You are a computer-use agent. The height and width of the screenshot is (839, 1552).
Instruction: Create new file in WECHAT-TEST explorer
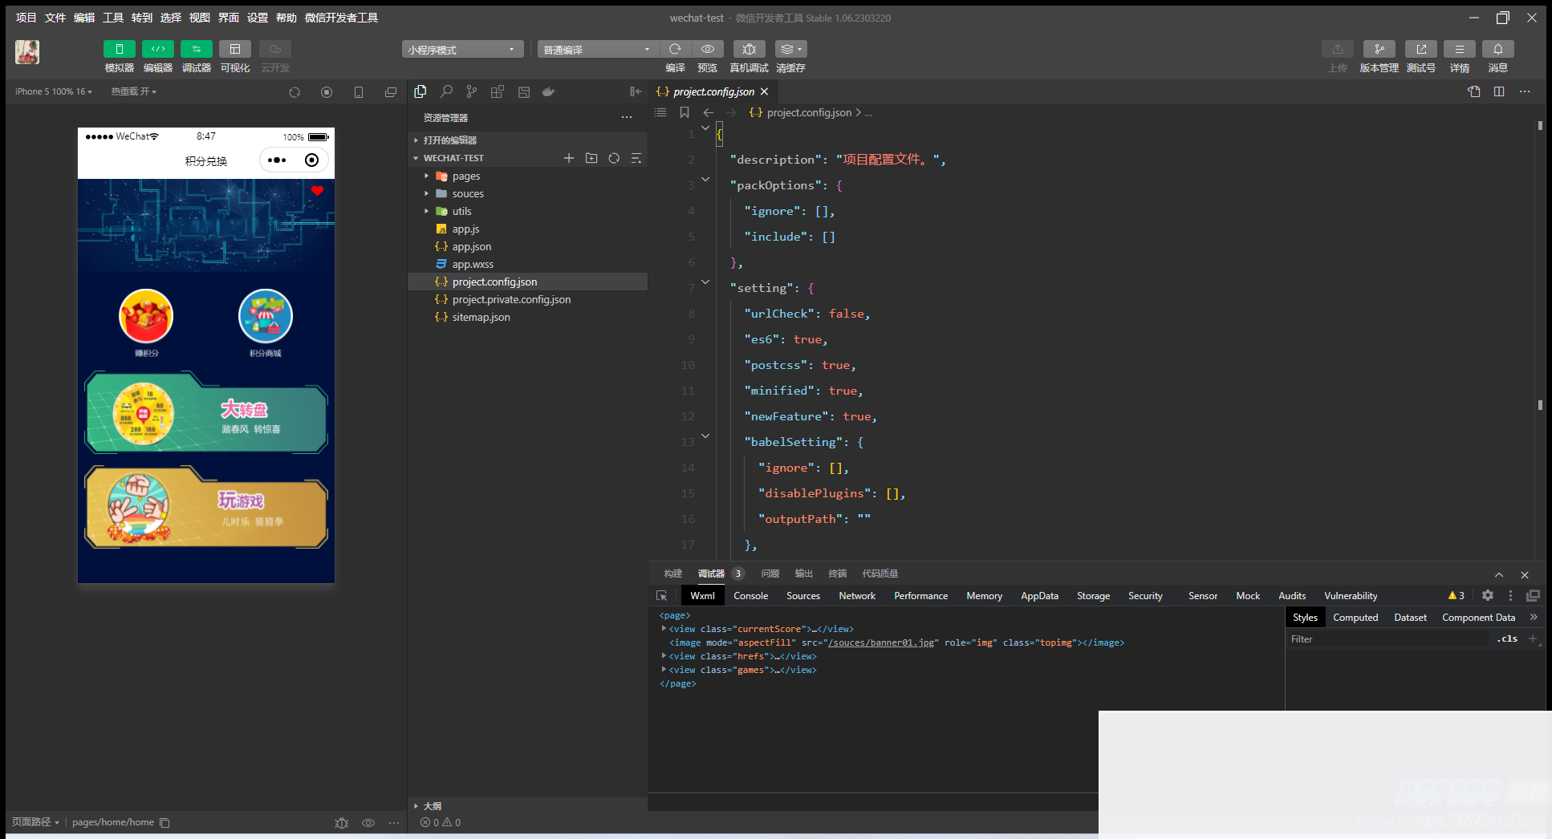568,158
